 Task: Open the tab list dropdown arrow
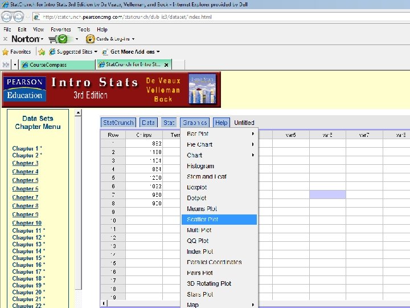(15, 64)
